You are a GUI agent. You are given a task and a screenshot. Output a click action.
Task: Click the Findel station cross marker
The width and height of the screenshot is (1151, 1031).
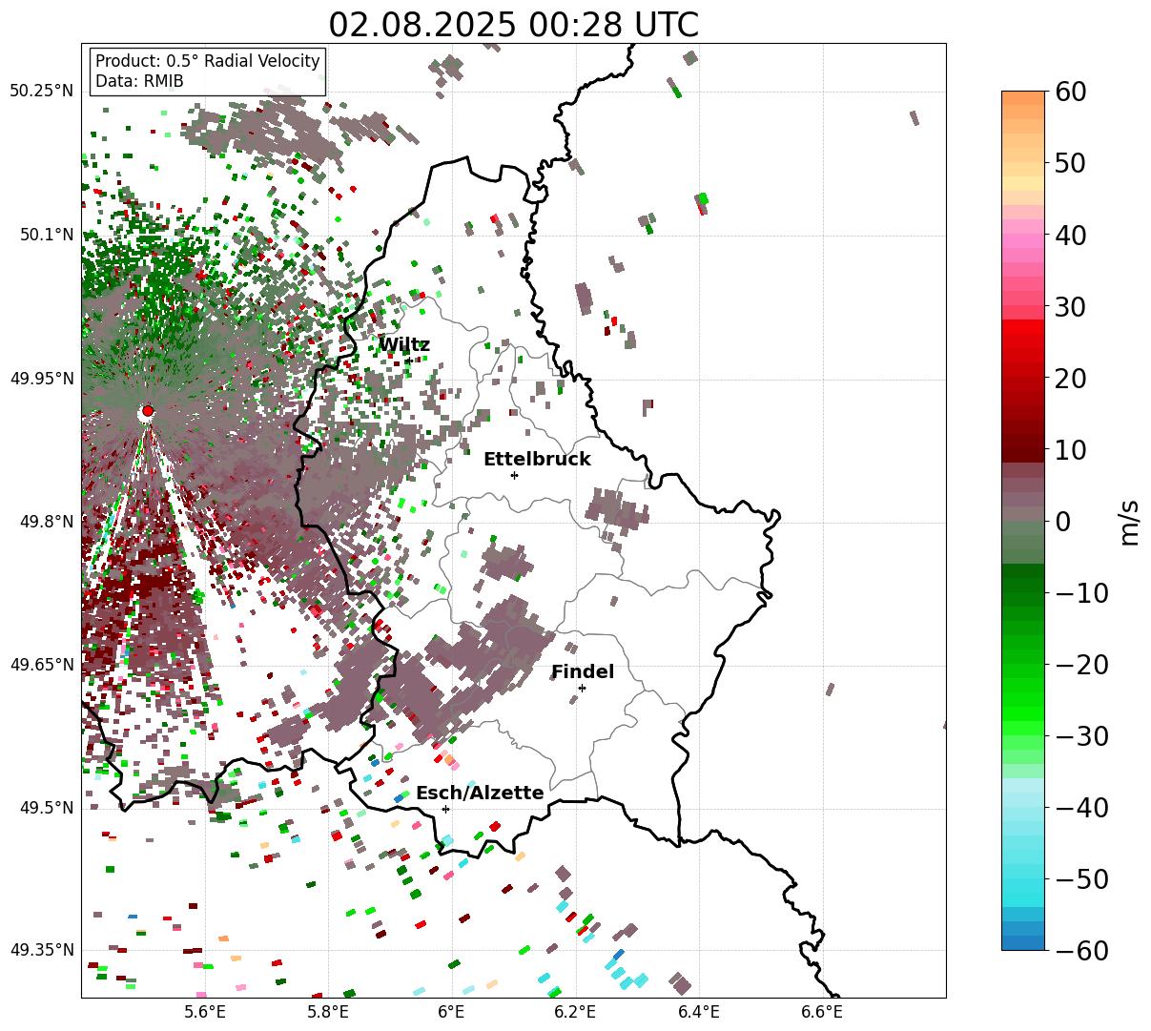point(582,688)
